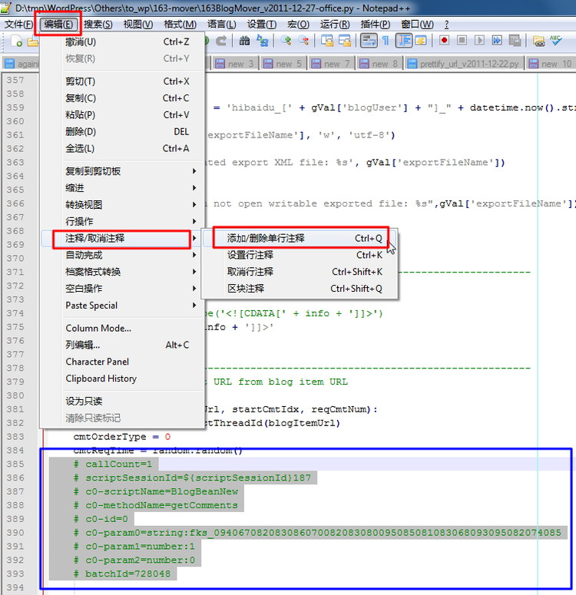This screenshot has height=595, width=576.
Task: Switch to the prettify_url_v2011-12-22.py tab
Action: [462, 64]
